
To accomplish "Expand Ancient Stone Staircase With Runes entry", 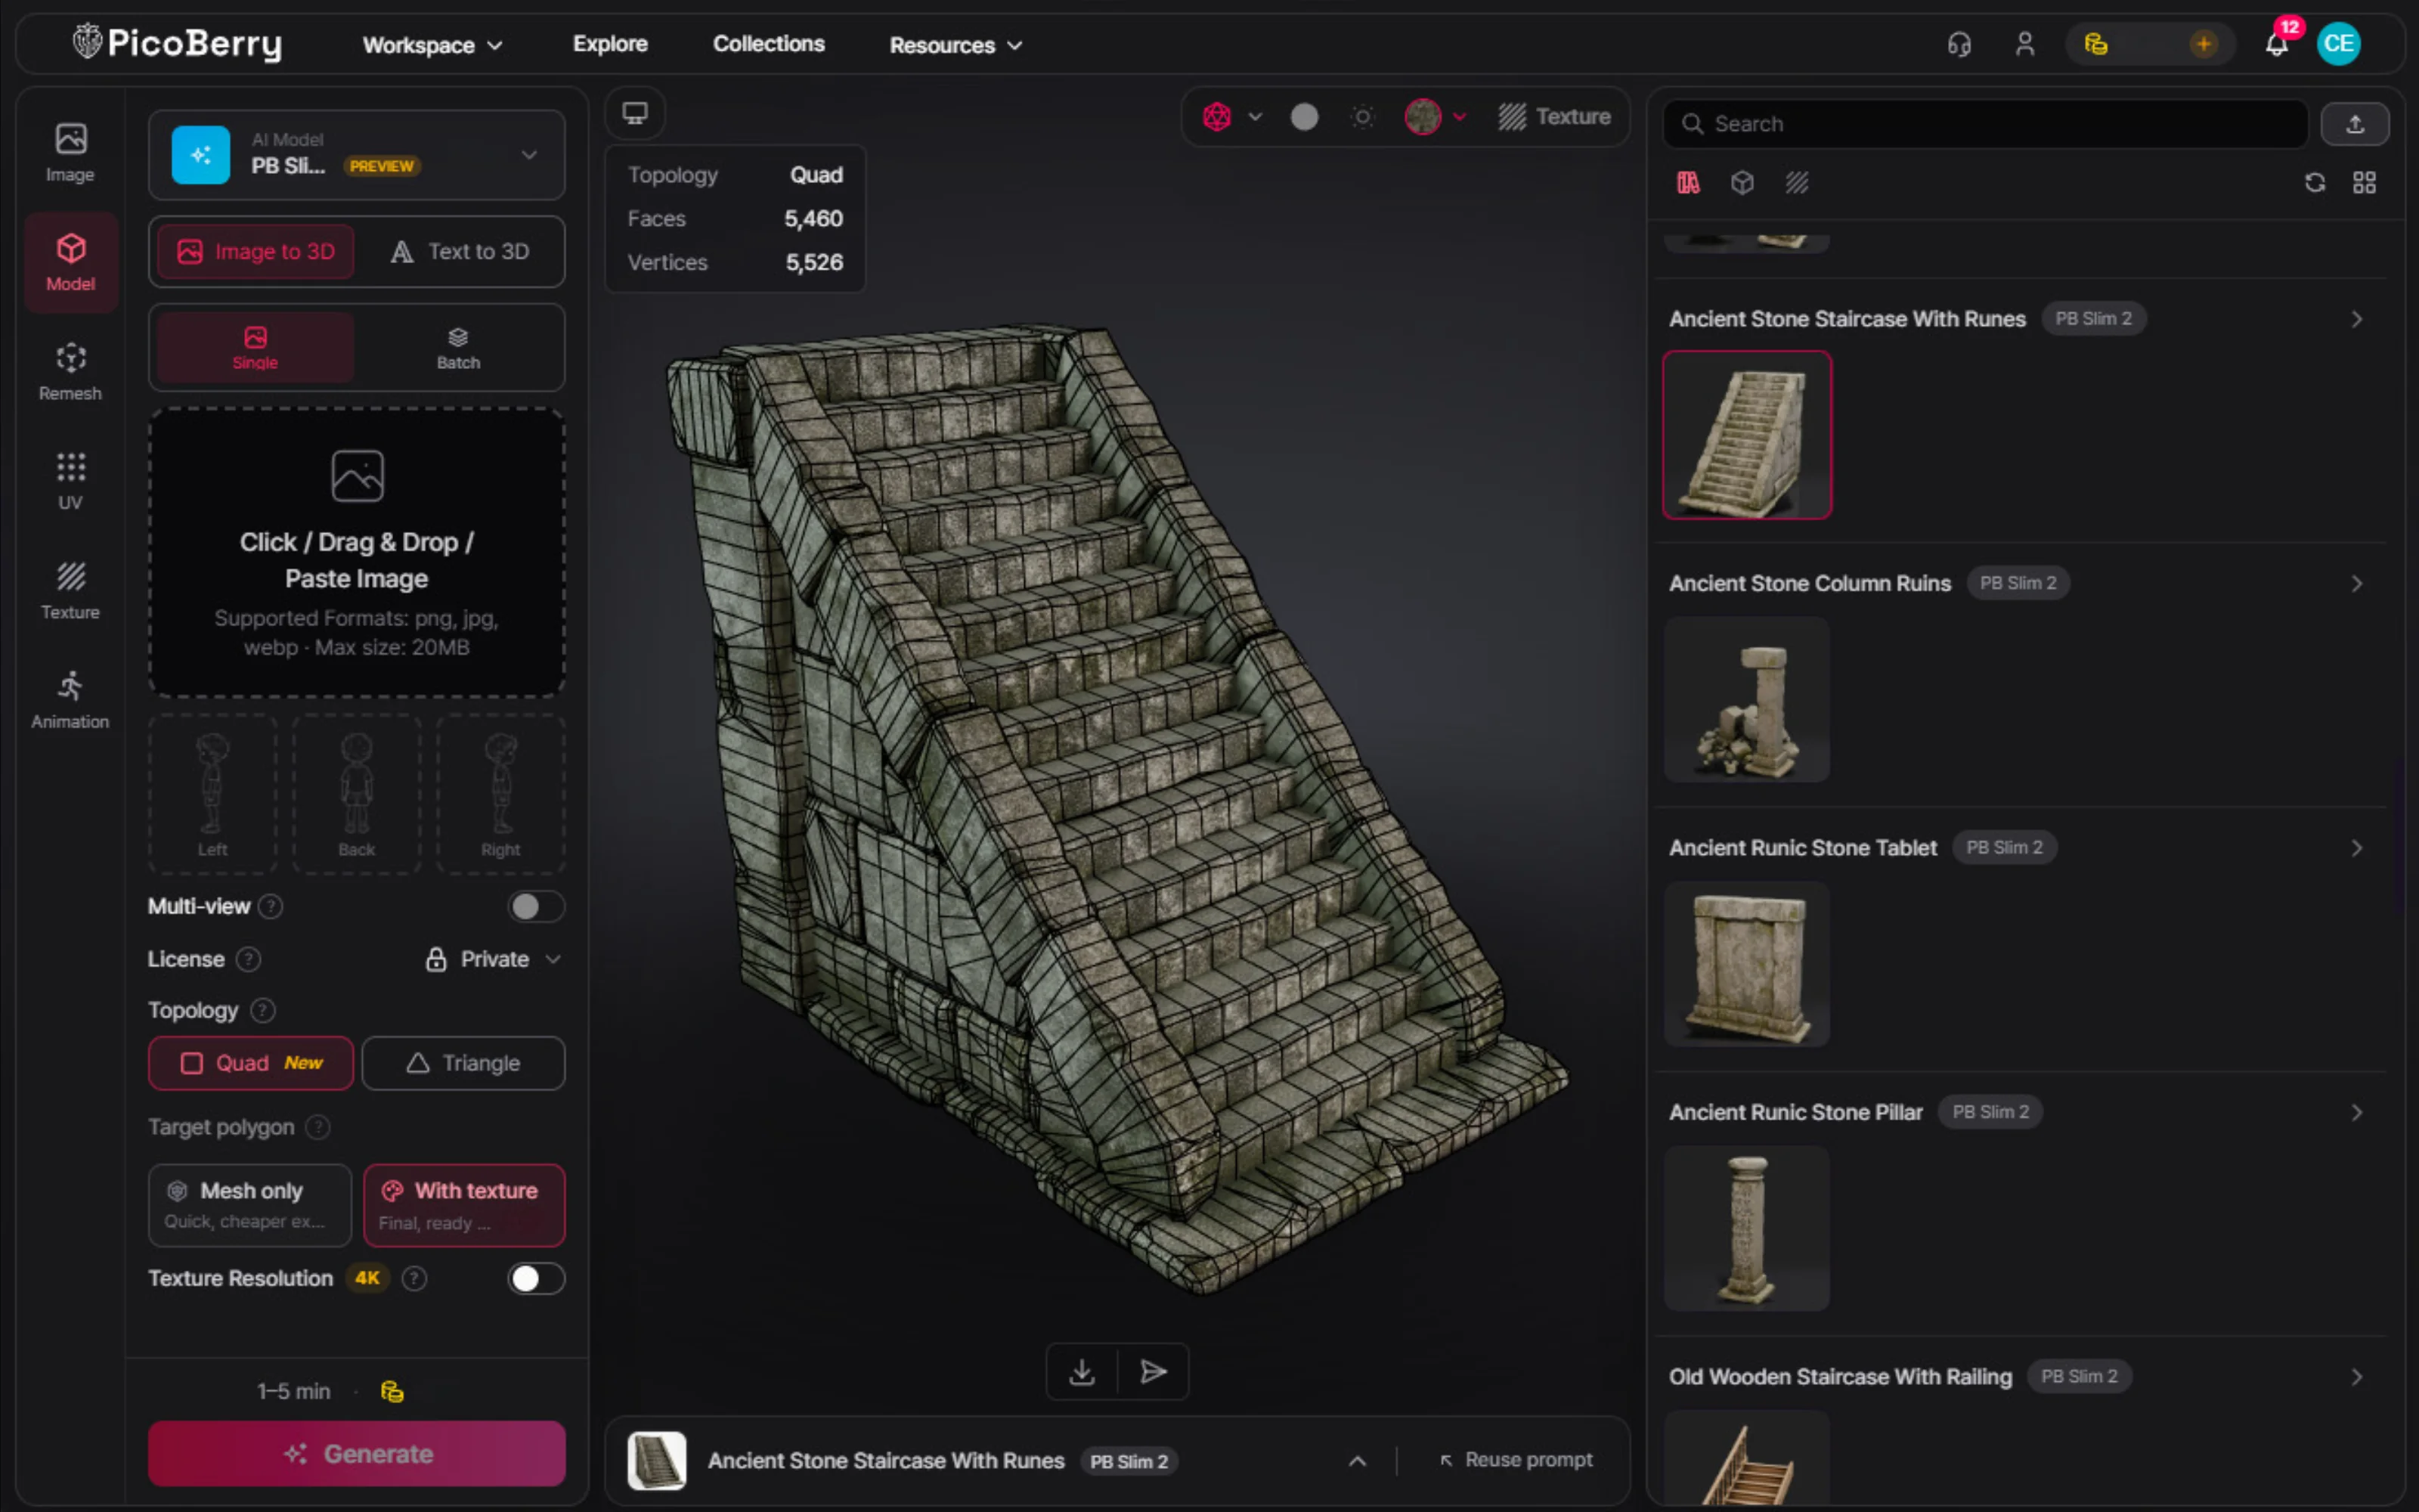I will click(2356, 320).
